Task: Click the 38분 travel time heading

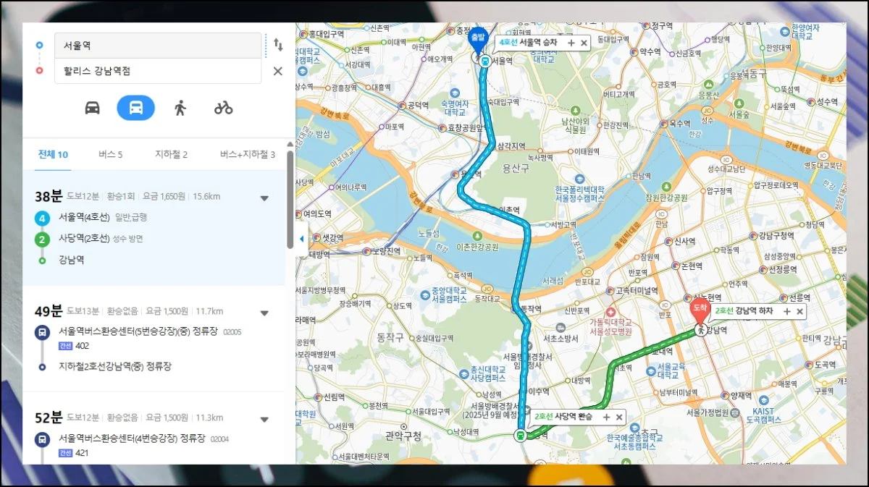Action: coord(49,196)
